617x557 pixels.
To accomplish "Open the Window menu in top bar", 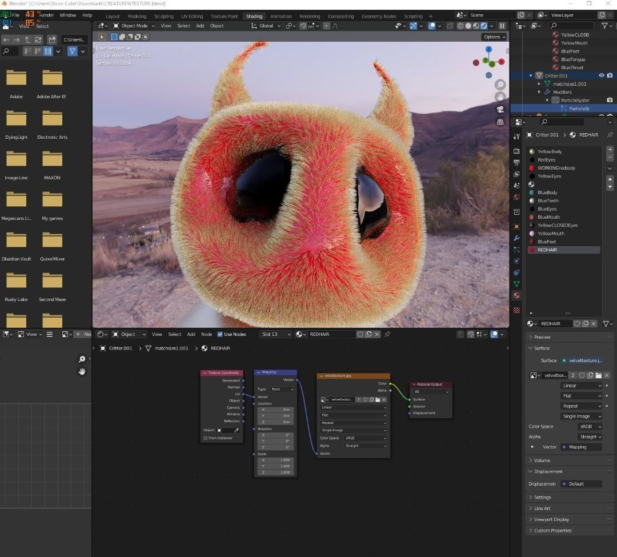I will coord(67,15).
